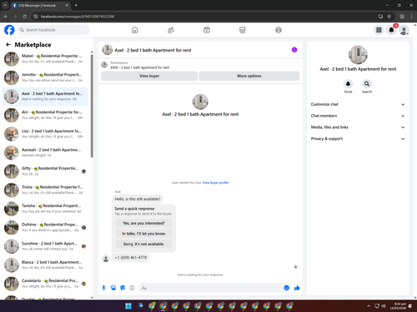This screenshot has height=312, width=417.
Task: Open the apps grid menu icon
Action: (379, 30)
